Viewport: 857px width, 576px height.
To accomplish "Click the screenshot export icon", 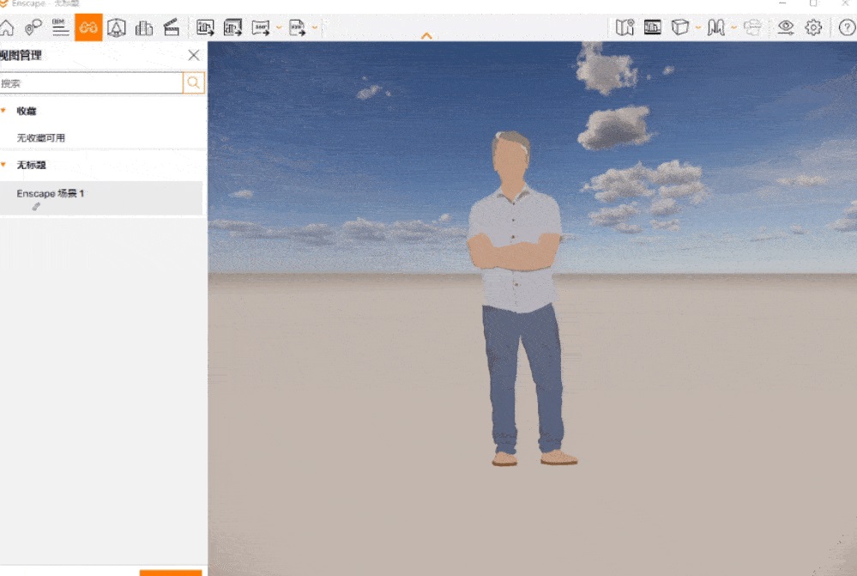I will point(205,27).
